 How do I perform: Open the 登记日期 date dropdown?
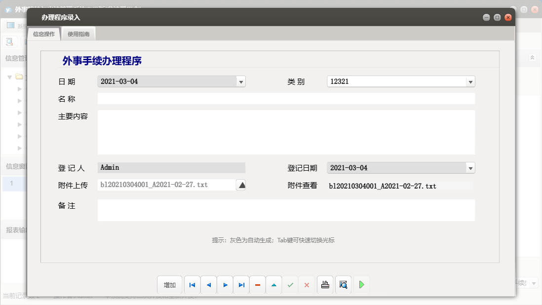[x=470, y=167]
